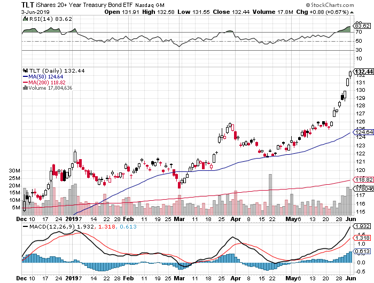Click the Feb label on the price panel date axis

tap(128, 219)
